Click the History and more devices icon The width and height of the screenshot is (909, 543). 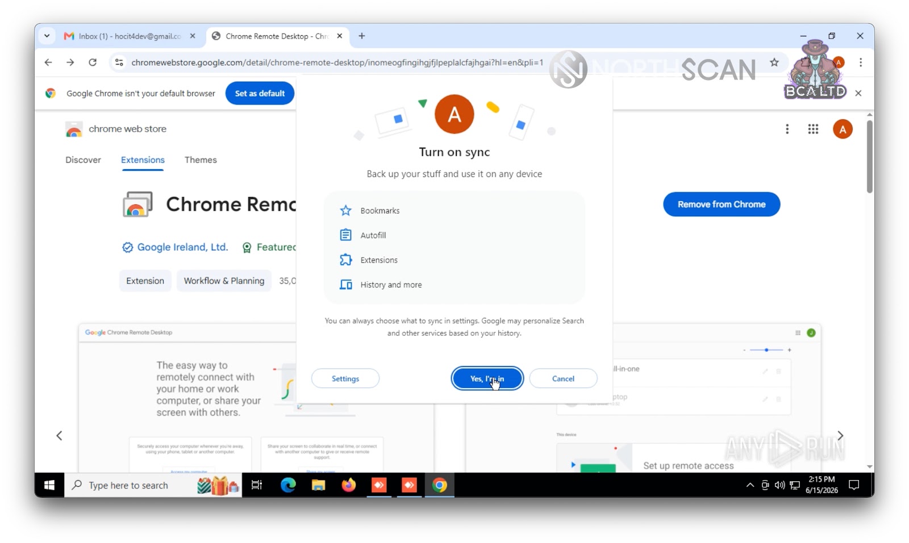coord(345,285)
